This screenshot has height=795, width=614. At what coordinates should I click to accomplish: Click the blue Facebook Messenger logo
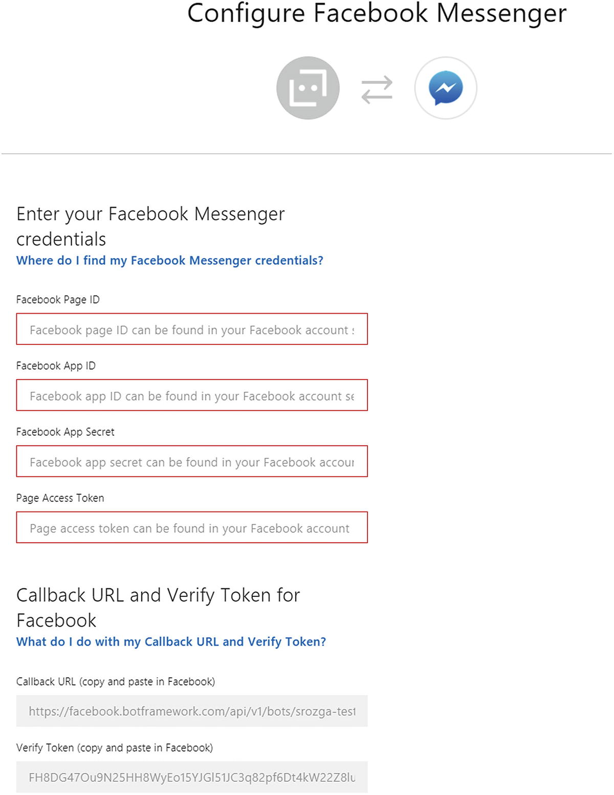pos(446,88)
